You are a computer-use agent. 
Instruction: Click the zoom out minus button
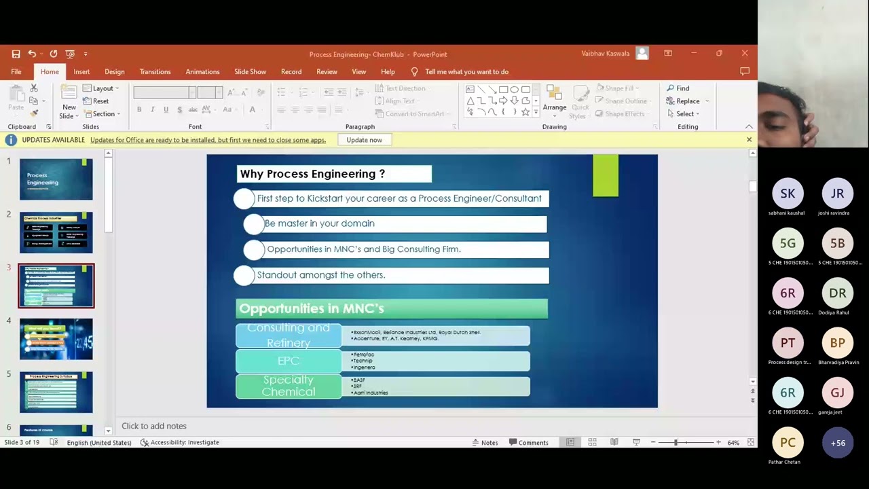click(x=653, y=442)
